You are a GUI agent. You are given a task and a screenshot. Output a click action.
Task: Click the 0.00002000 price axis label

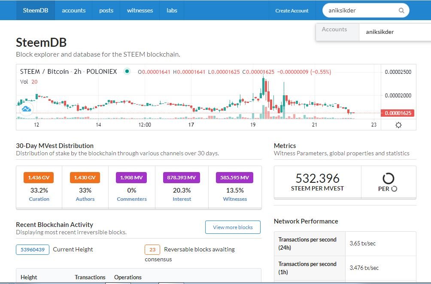398,96
